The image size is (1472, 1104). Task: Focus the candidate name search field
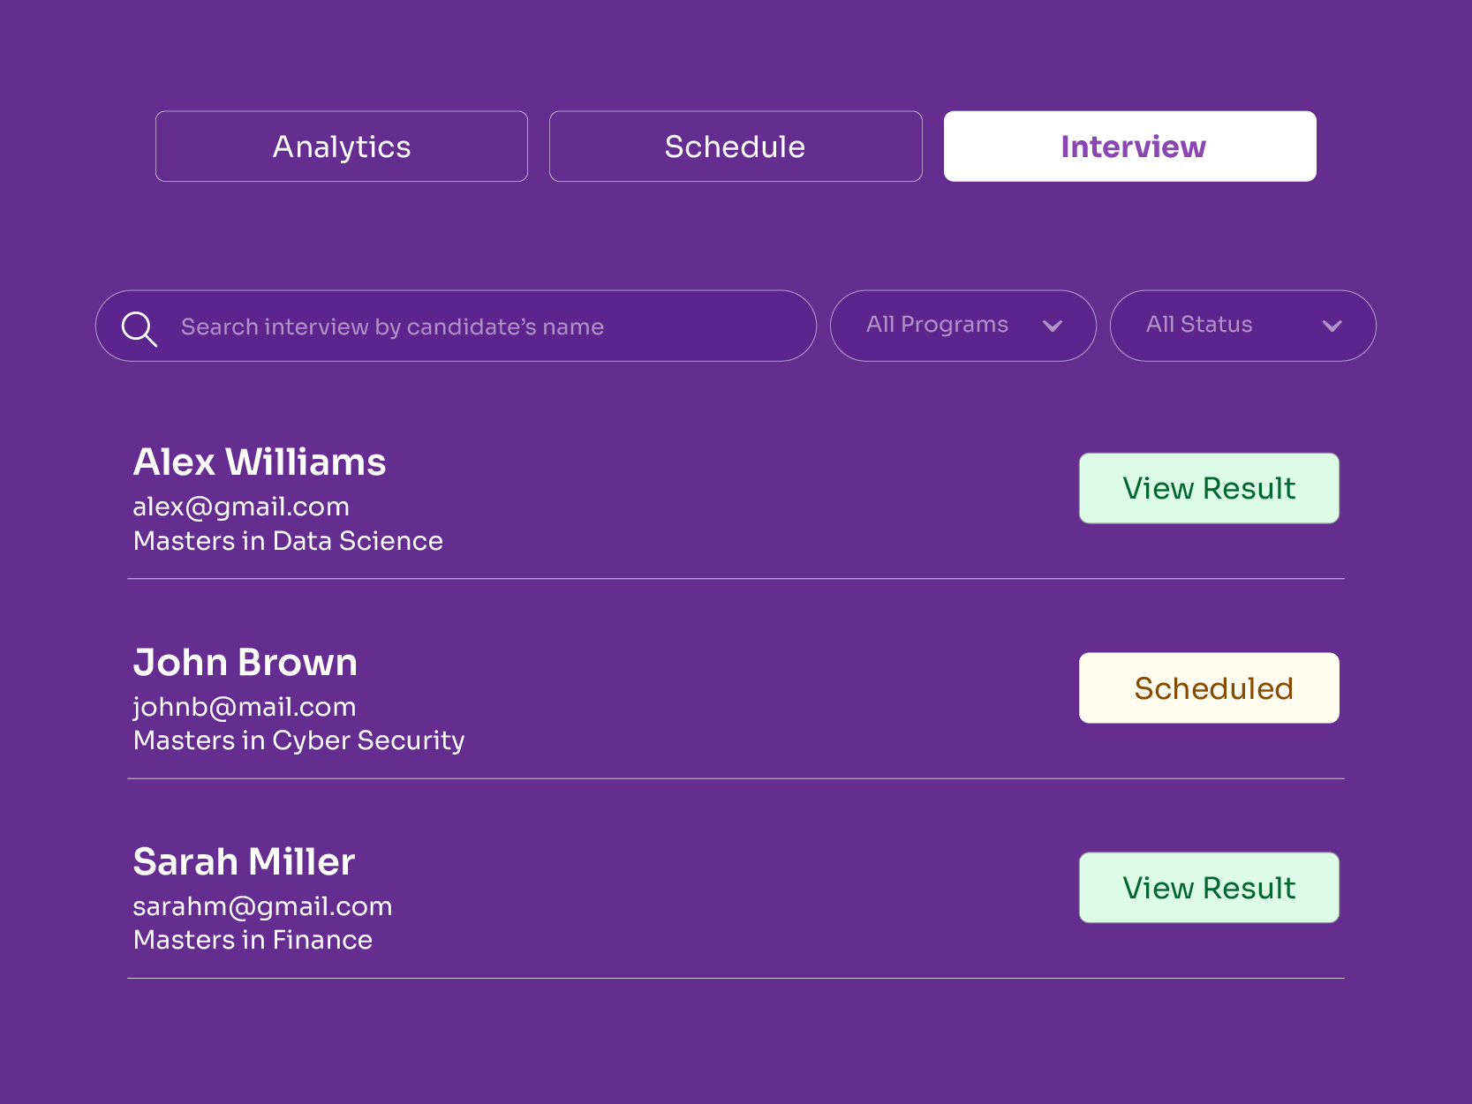(x=477, y=327)
